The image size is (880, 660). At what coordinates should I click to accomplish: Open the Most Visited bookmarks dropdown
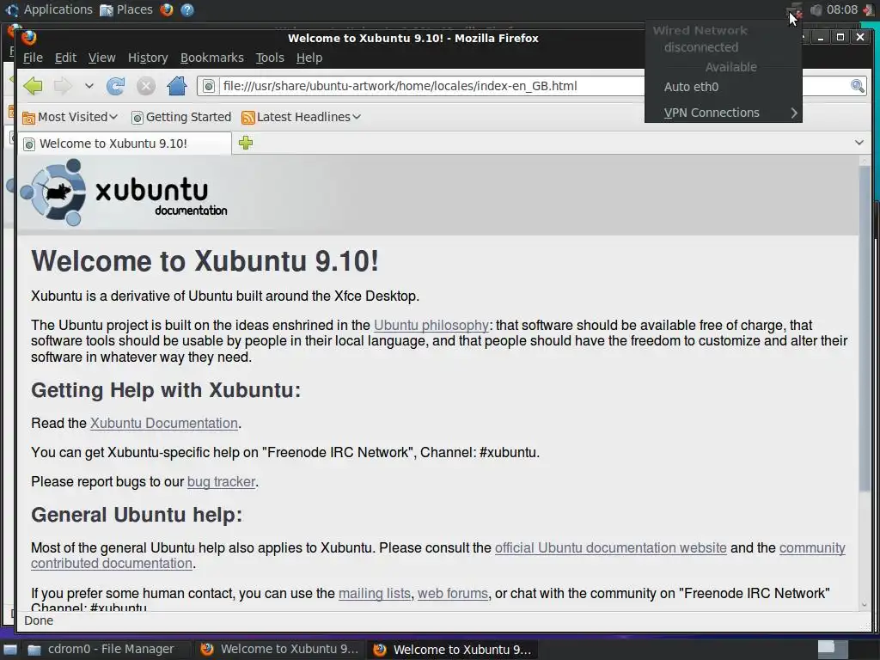pyautogui.click(x=70, y=117)
